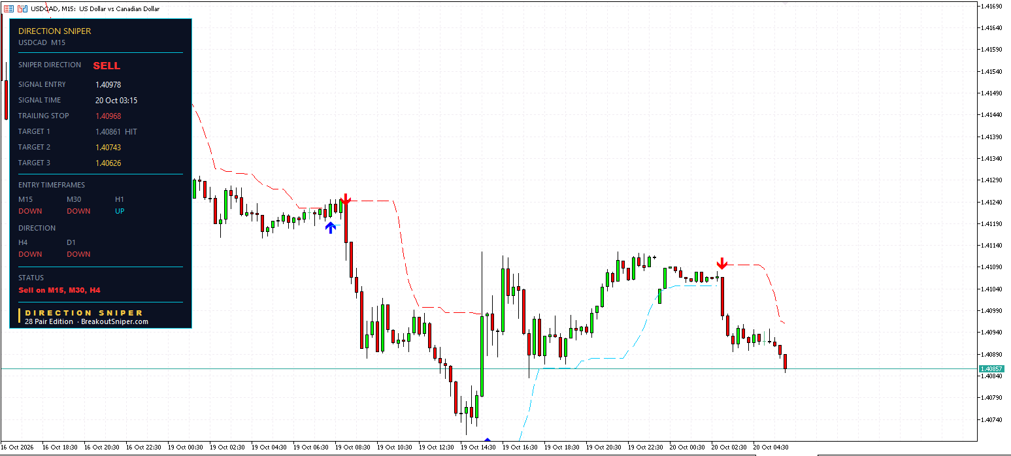Screen dimensions: 1011x456
Task: Click time axis label 20 Oct 04:30
Action: [x=772, y=448]
